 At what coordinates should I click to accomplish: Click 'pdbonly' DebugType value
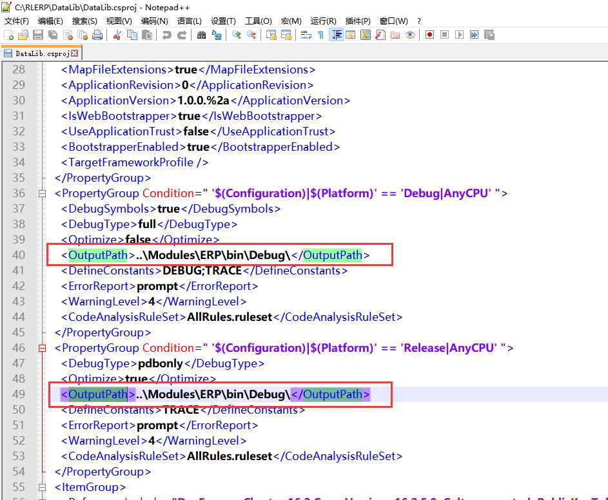pos(160,363)
